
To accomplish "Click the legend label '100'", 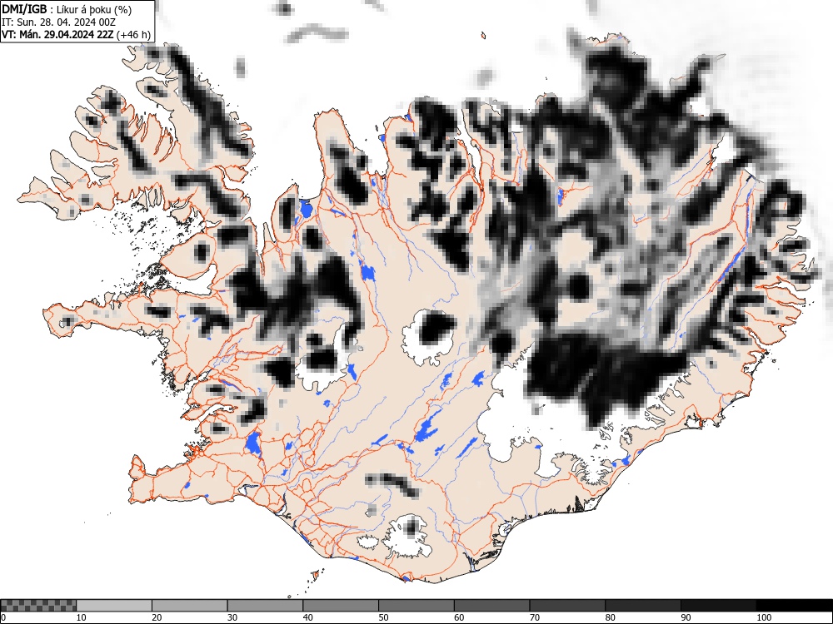I will pyautogui.click(x=763, y=617).
